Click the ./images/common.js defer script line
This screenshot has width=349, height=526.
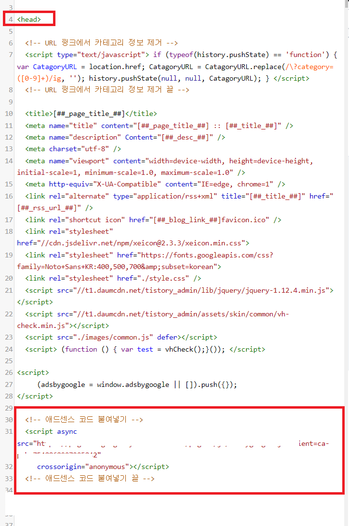click(x=121, y=338)
